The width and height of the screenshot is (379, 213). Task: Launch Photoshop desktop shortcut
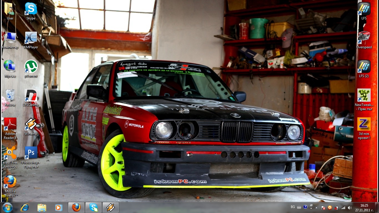click(x=31, y=157)
